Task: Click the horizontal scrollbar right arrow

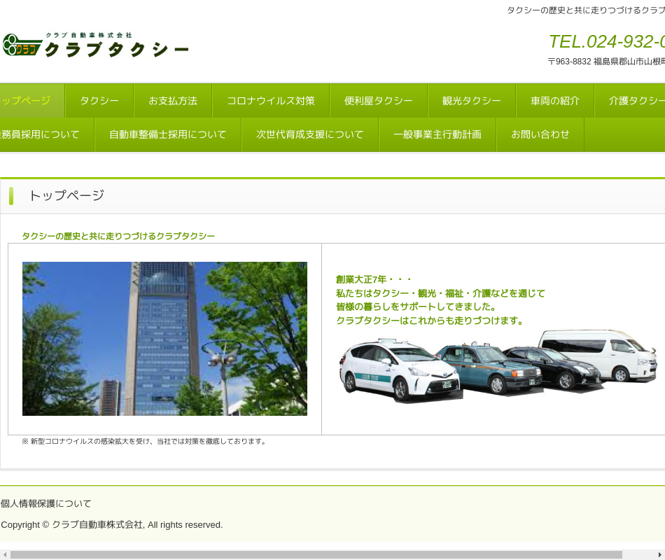Action: coord(659,554)
